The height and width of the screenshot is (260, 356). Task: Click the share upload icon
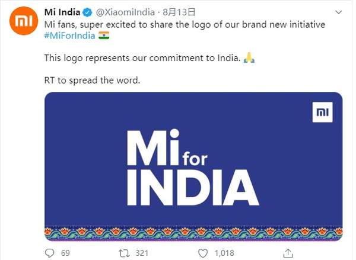pos(287,253)
